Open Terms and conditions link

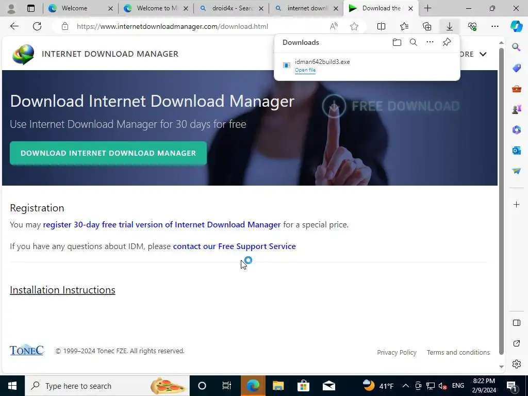point(458,352)
